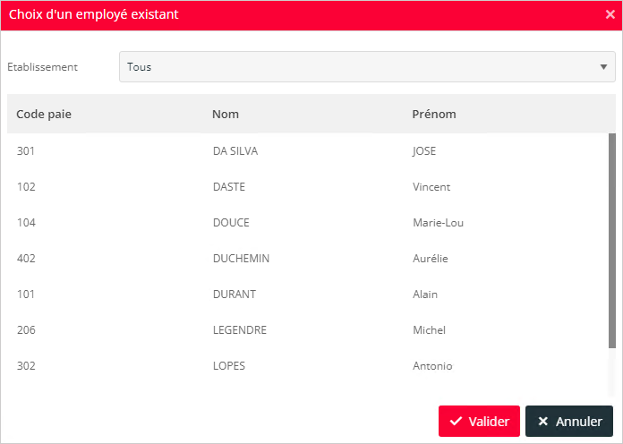This screenshot has width=623, height=444.
Task: Select employee DASTE Vincent
Action: pyautogui.click(x=308, y=187)
